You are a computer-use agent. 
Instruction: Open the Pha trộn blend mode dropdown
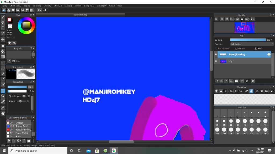(252, 44)
